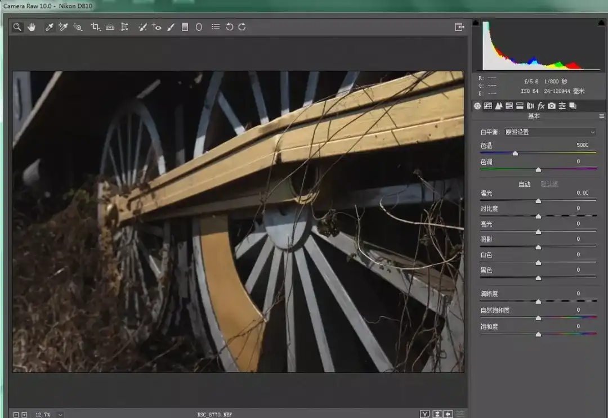This screenshot has height=418, width=608.
Task: Toggle shadow clipping warning on histogram
Action: coord(476,23)
